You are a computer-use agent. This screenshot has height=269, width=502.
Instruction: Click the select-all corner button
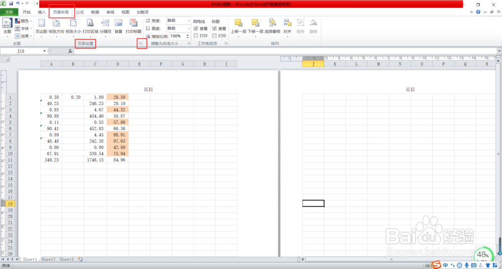[6, 60]
